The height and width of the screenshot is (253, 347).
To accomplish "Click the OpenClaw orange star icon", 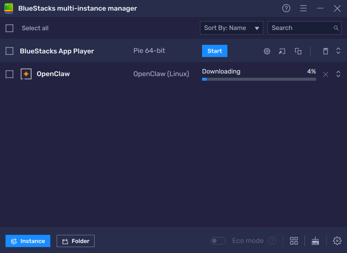I will coord(26,74).
